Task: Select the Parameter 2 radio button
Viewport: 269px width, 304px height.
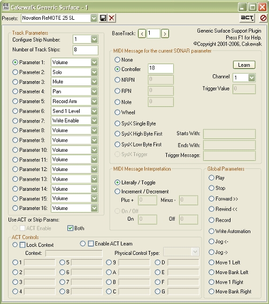Action: click(x=15, y=72)
